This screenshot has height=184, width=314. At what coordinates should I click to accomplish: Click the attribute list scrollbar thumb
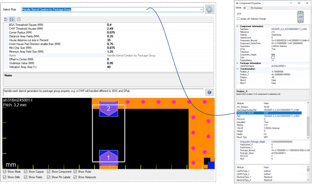[308, 126]
